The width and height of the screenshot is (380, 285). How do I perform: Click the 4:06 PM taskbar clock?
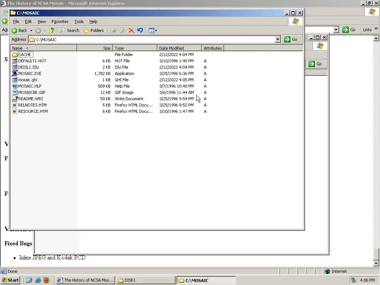click(367, 280)
